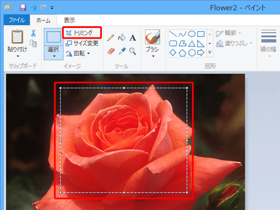
Task: Choose the Diamond shape
Action: tap(173, 53)
